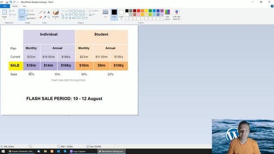Save the file from quick access toolbar

7,2
